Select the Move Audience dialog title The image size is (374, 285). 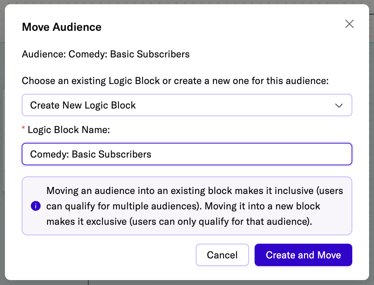pyautogui.click(x=62, y=27)
